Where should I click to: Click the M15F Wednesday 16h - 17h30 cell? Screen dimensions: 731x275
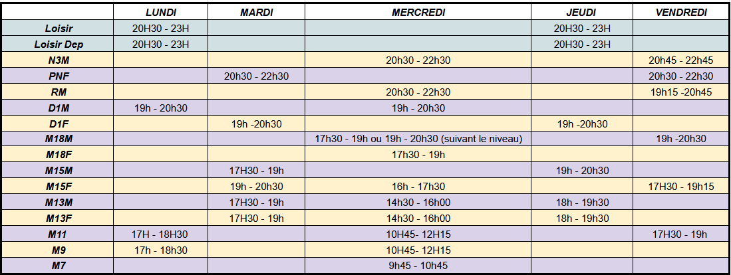tap(418, 186)
